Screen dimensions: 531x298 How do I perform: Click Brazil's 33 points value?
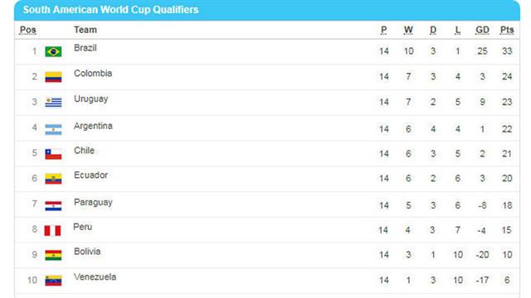pyautogui.click(x=507, y=51)
